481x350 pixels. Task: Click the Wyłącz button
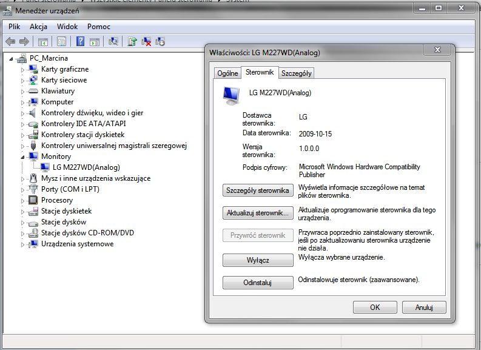[258, 260]
